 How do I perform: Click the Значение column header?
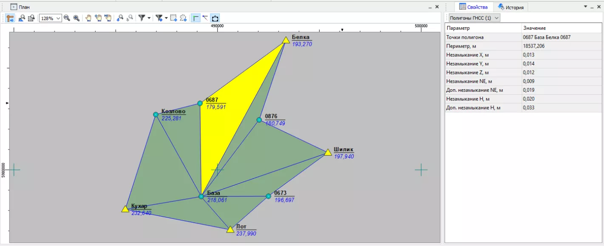pyautogui.click(x=561, y=28)
